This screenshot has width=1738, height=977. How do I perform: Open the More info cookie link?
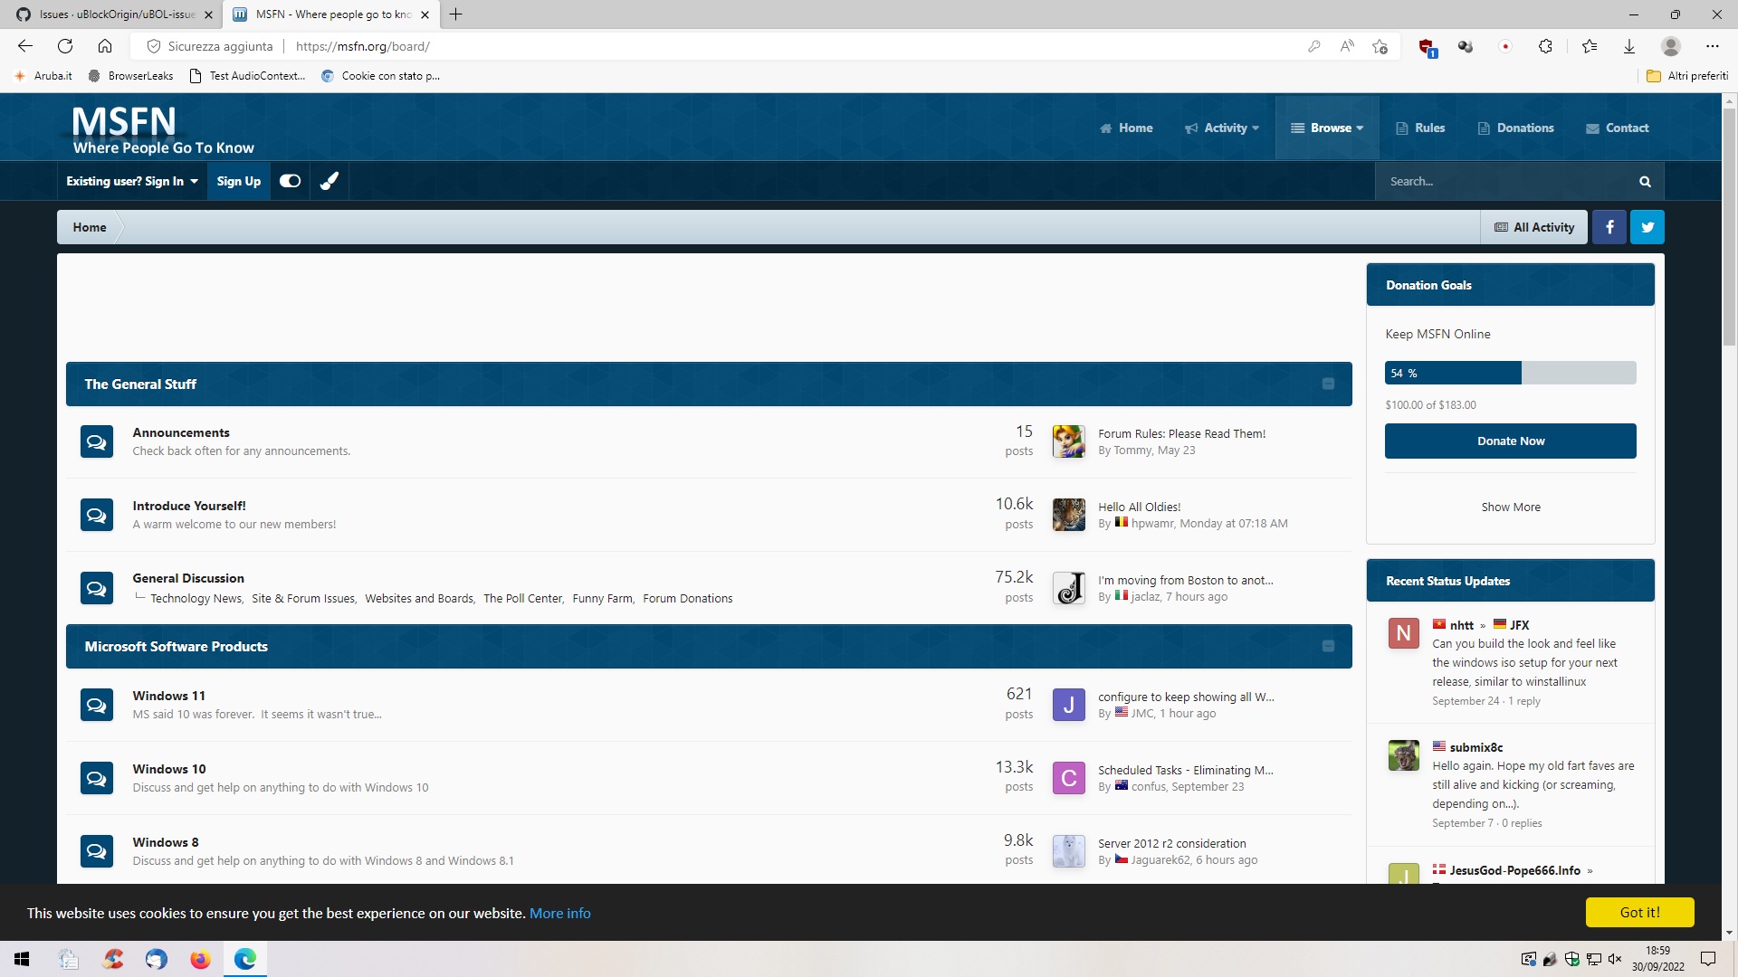(x=560, y=913)
